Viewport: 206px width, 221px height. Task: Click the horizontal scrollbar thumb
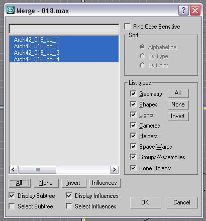pos(38,170)
